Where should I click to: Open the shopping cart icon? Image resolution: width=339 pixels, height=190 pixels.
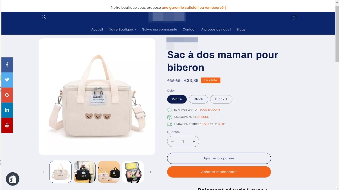tap(294, 17)
